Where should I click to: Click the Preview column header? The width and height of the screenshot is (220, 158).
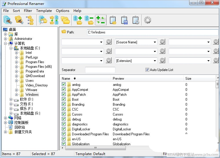[147, 79]
